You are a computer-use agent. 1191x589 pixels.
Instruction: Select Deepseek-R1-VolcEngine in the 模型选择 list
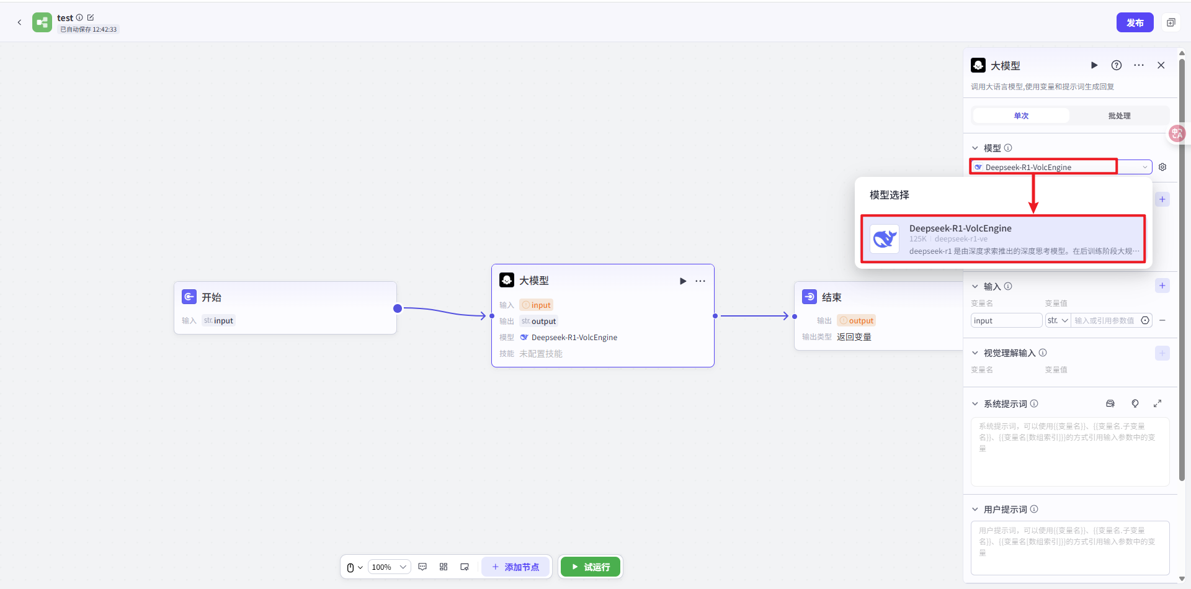point(1003,239)
